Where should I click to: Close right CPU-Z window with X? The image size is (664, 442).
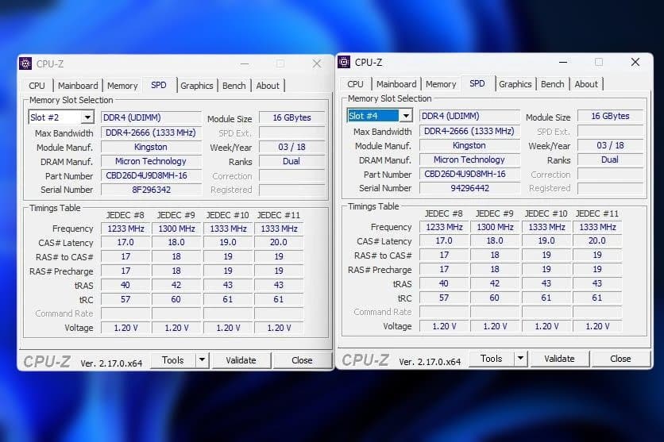click(635, 62)
